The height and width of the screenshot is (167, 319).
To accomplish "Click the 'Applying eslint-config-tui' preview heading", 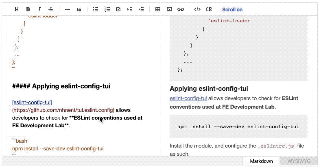I will 209,88.
